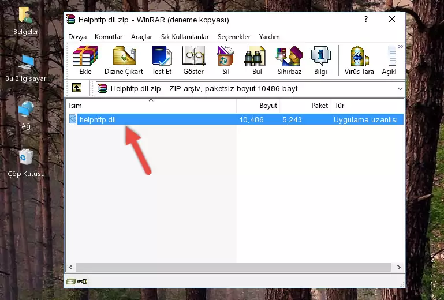The height and width of the screenshot is (300, 444).
Task: Click the horizontal scrollbar left arrow
Action: click(70, 267)
